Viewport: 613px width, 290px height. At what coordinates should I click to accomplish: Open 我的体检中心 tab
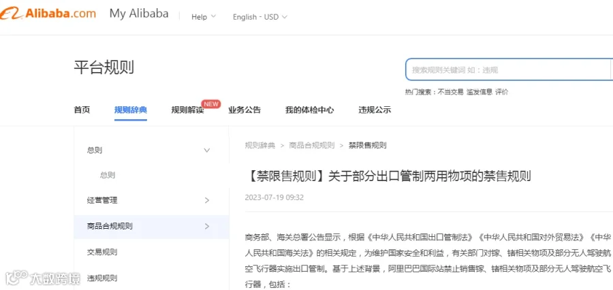click(x=310, y=110)
